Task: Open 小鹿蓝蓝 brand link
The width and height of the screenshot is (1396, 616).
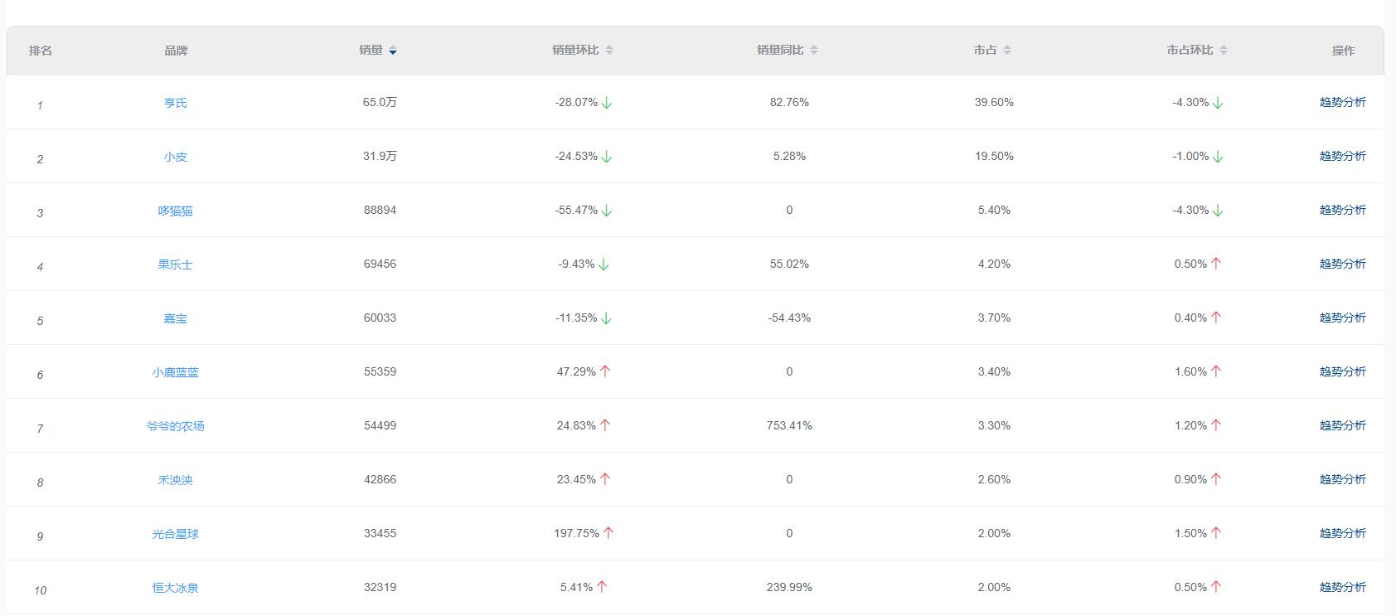Action: point(176,372)
